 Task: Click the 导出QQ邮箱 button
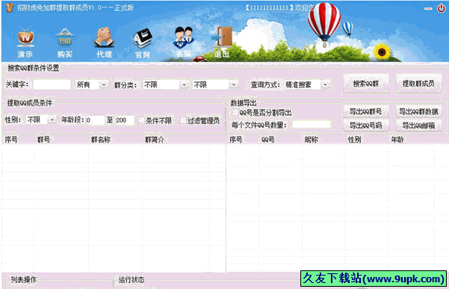coord(418,125)
